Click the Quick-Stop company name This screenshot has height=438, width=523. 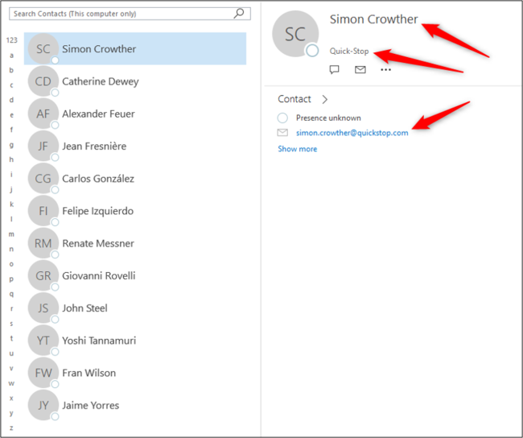click(349, 51)
